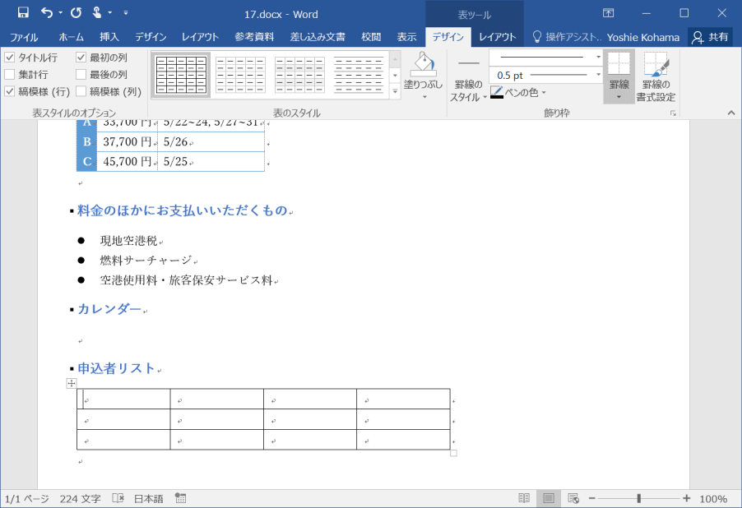Open the 差し込み文書 tab
Viewport: 742px width, 508px height.
pyautogui.click(x=318, y=37)
